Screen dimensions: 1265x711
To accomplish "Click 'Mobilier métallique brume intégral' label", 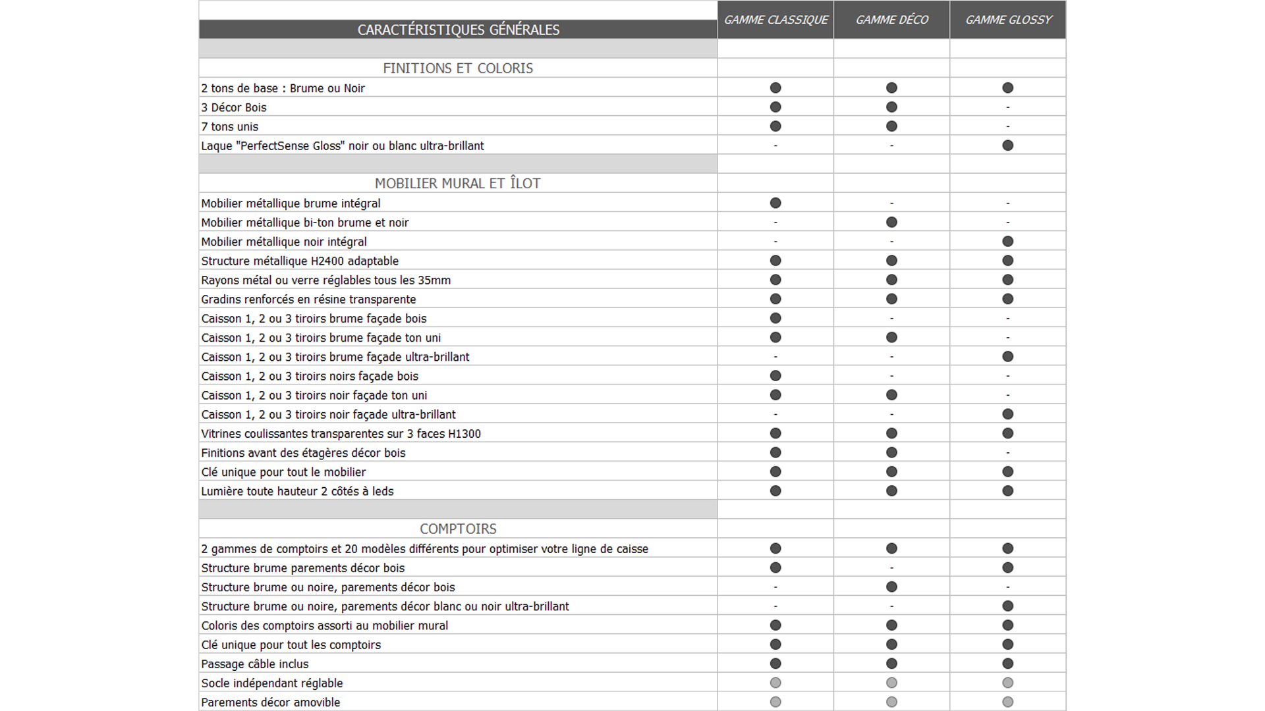I will pyautogui.click(x=291, y=203).
